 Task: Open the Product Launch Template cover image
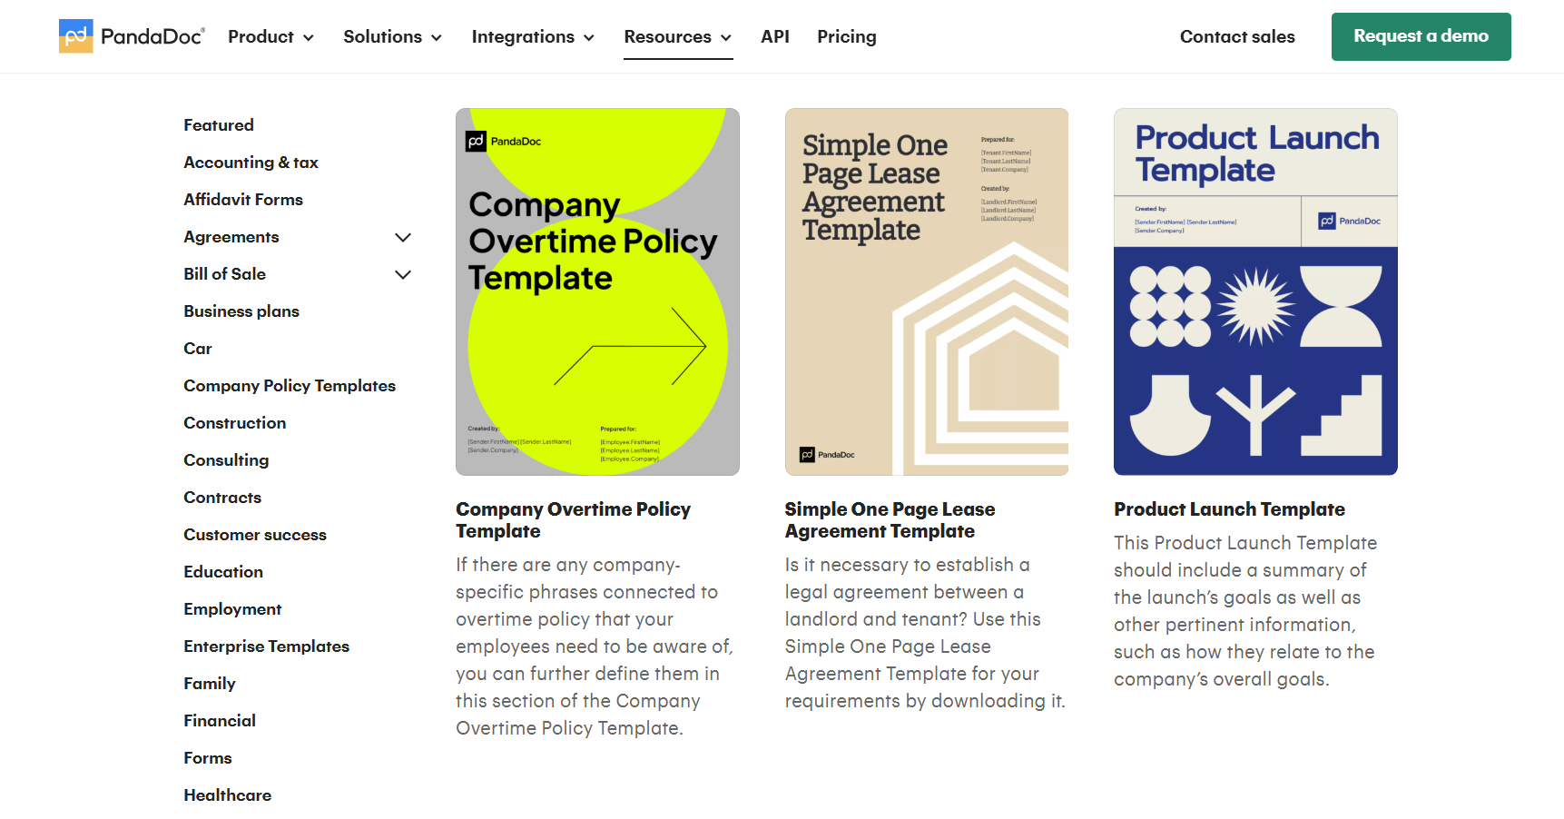click(1255, 291)
